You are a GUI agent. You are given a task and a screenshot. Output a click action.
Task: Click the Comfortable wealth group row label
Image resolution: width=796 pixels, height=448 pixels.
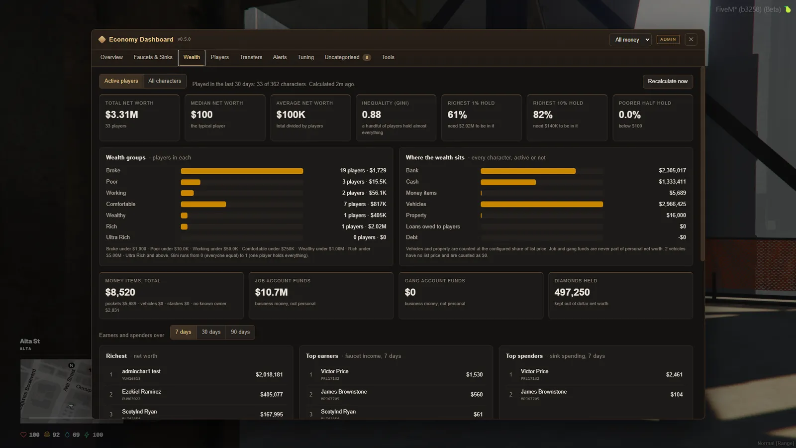[x=120, y=204]
